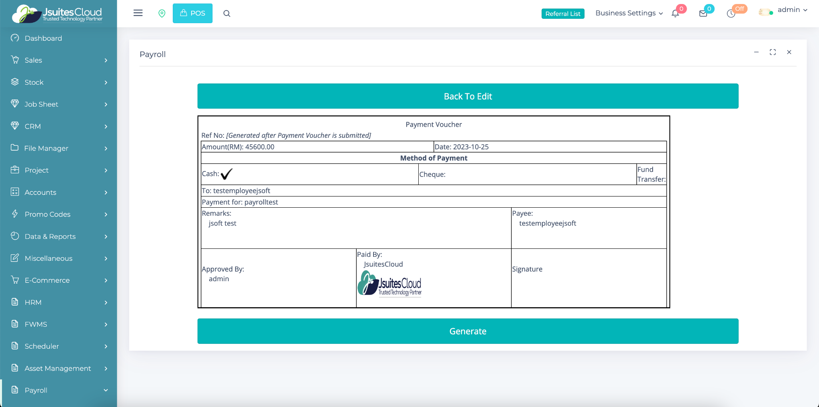Open the location pin icon
Screen dimensions: 819x407
(x=162, y=14)
